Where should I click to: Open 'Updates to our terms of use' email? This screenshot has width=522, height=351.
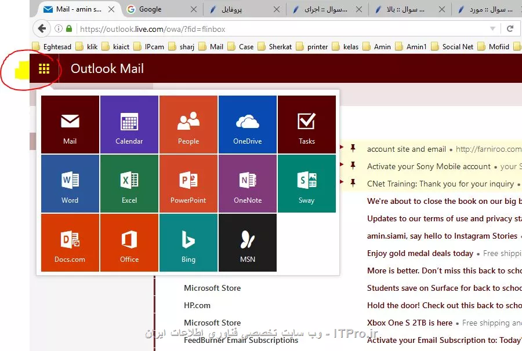tap(444, 218)
